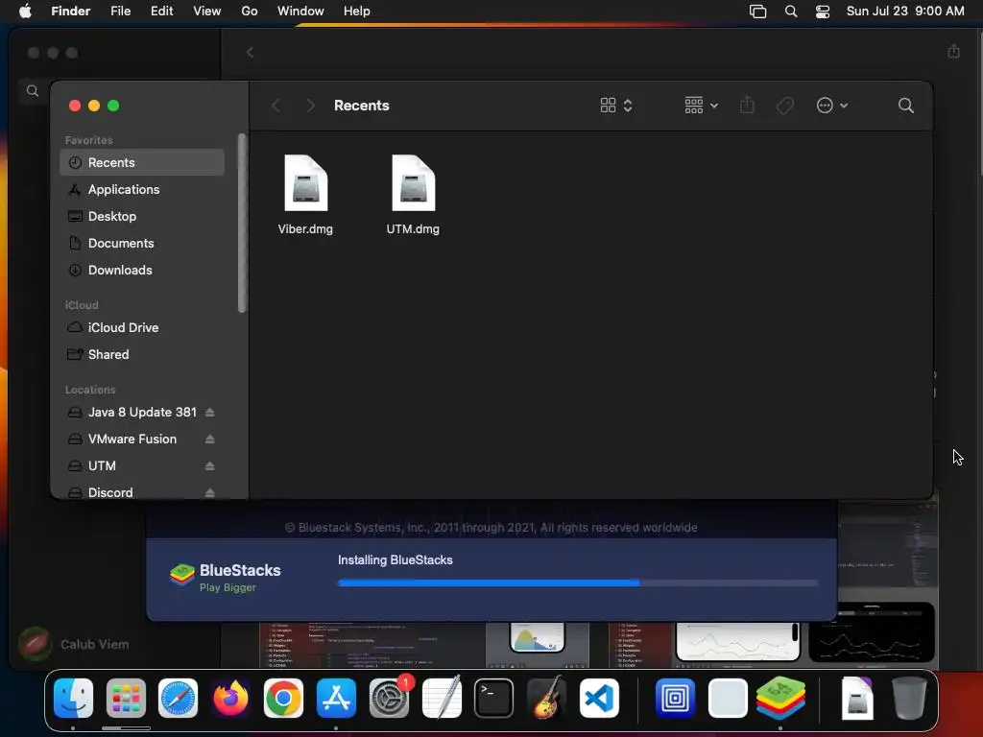Image resolution: width=983 pixels, height=737 pixels.
Task: Click the BlueStacks Play Bigger logo
Action: 225,577
